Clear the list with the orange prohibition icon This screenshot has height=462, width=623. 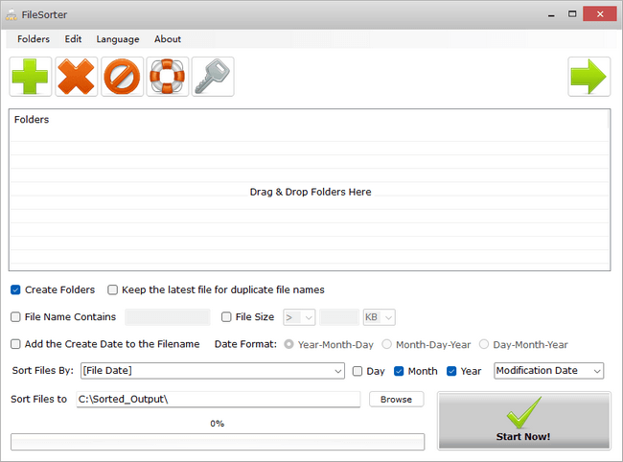coord(122,77)
